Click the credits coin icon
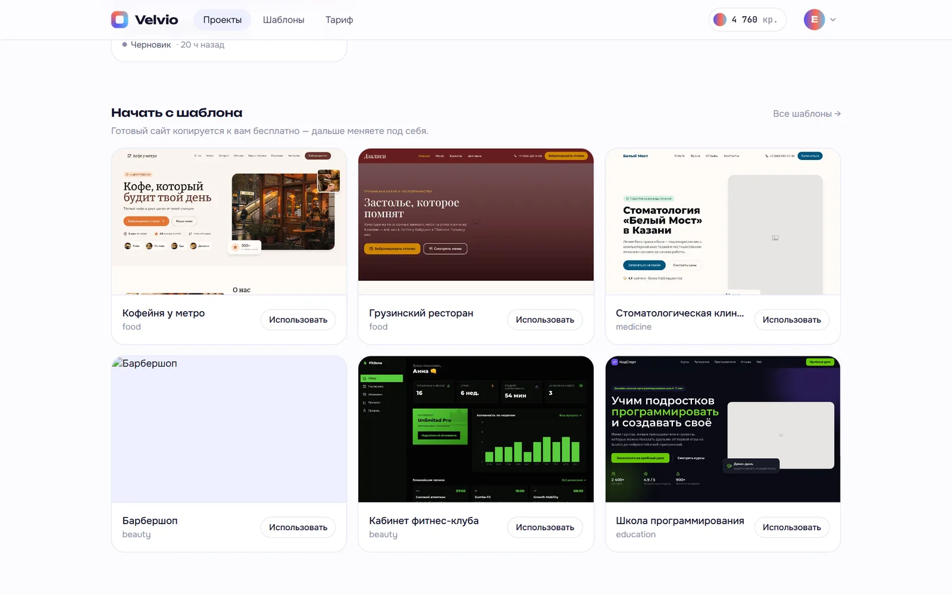952x595 pixels. pos(720,20)
